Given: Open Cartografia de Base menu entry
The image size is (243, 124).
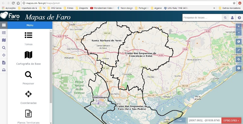Looking at the screenshot, I should [28, 58].
